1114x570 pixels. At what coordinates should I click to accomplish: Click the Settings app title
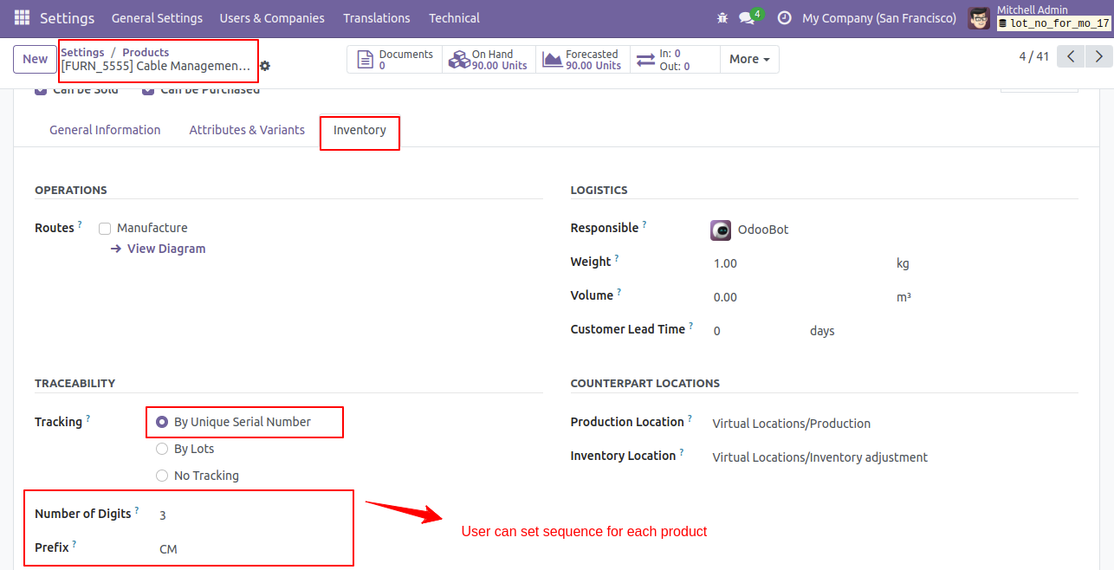click(68, 18)
